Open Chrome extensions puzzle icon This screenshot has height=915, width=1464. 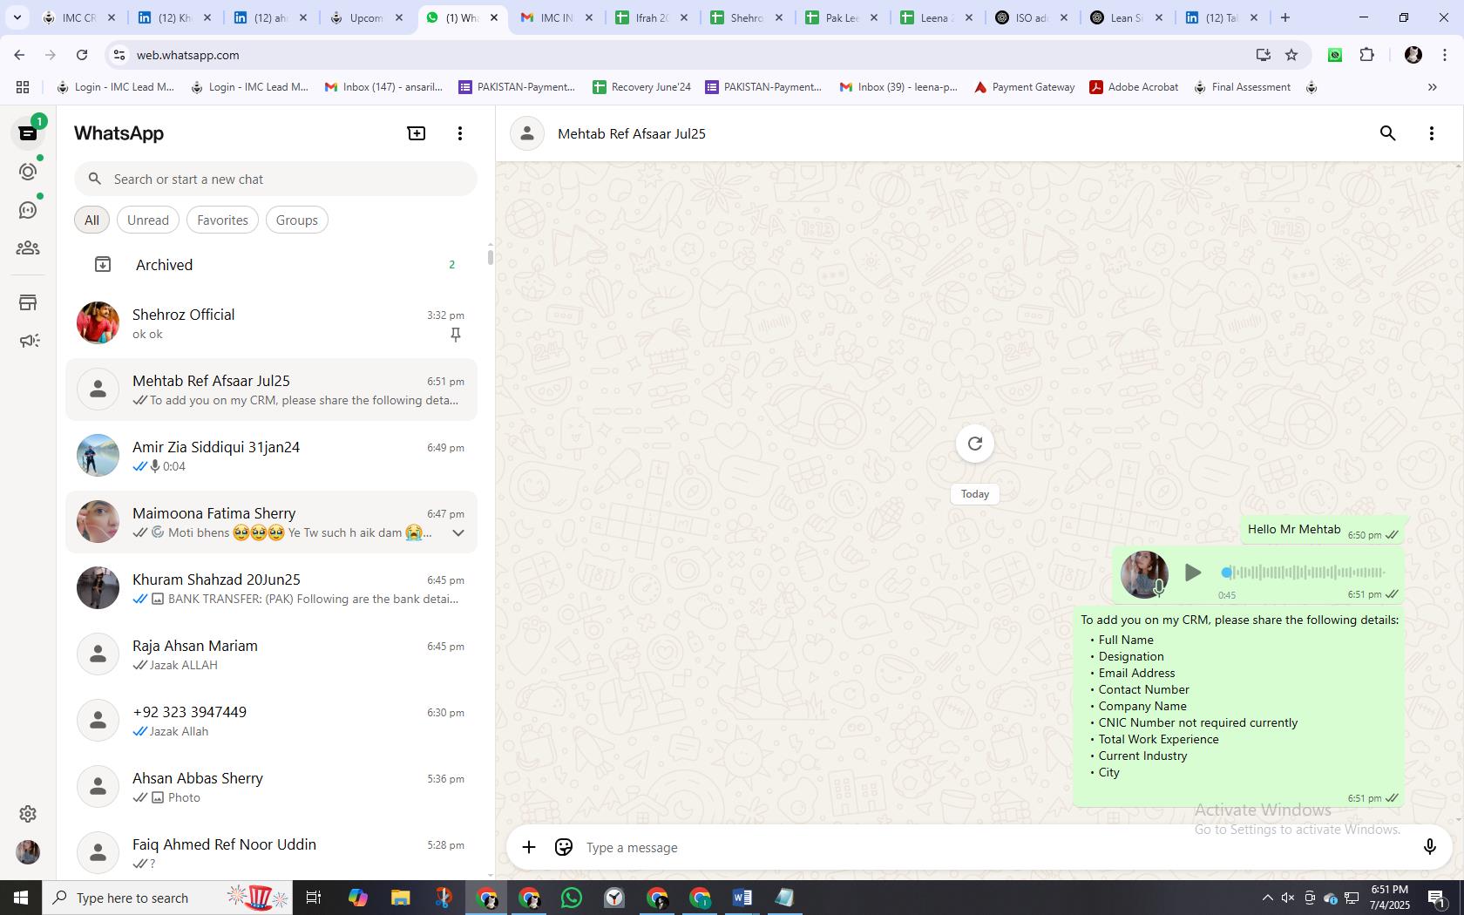[1367, 55]
